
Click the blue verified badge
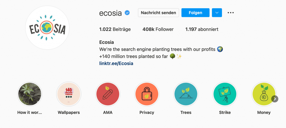pos(127,13)
